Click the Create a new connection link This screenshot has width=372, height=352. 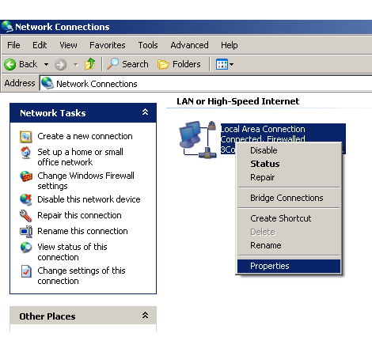click(85, 136)
